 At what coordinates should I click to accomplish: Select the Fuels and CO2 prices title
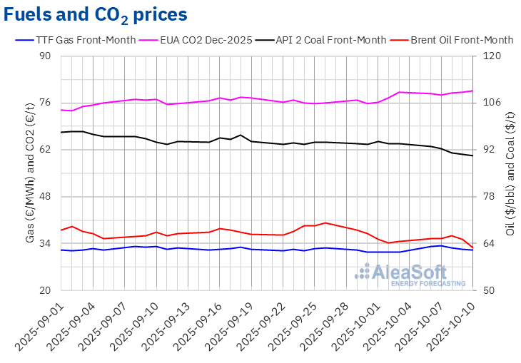pos(96,14)
